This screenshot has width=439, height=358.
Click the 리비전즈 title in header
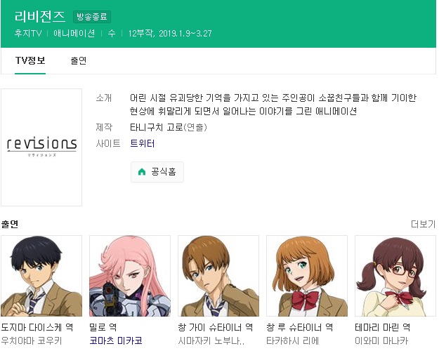(40, 17)
